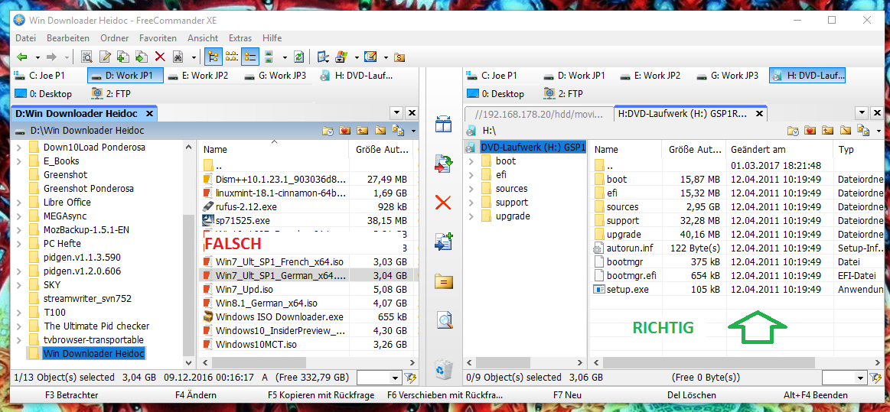Click Alt+F4 Beenden button
This screenshot has height=412, width=890.
coord(815,395)
